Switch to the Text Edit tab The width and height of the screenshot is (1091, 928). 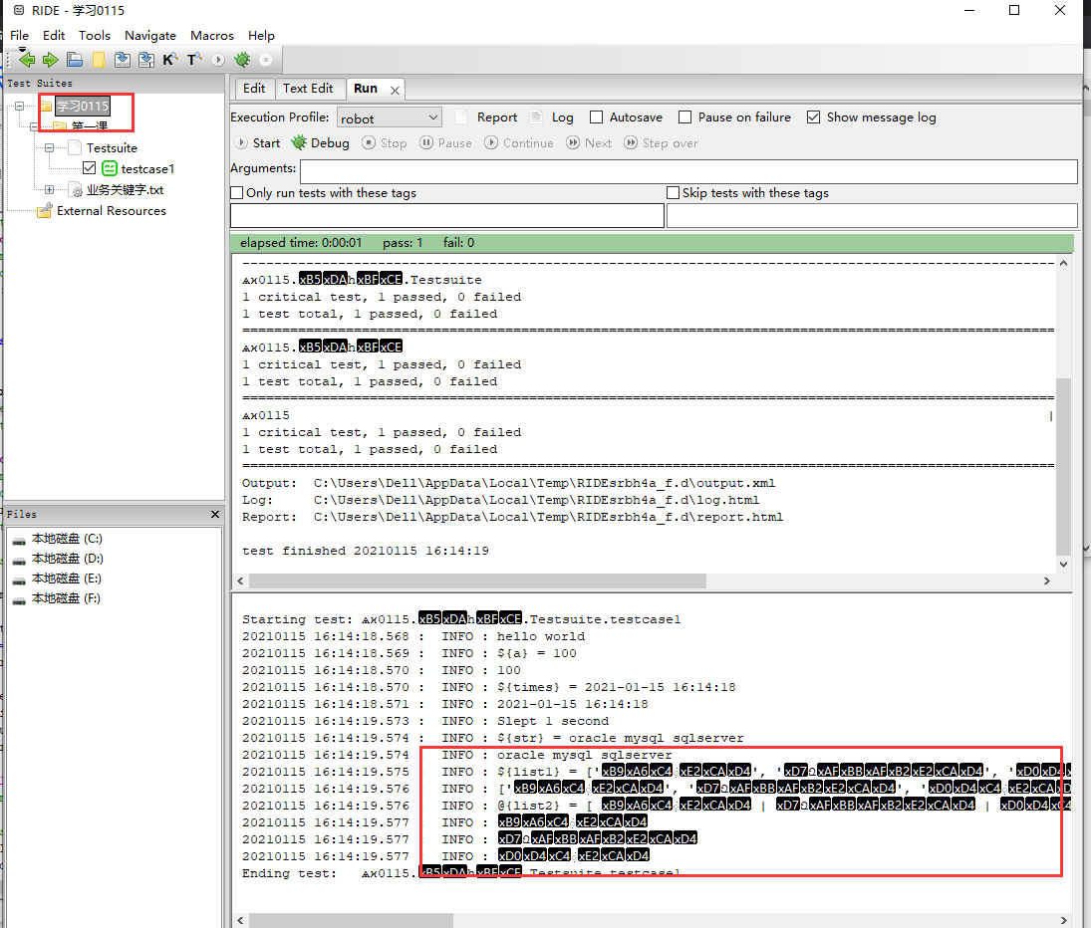click(x=308, y=89)
